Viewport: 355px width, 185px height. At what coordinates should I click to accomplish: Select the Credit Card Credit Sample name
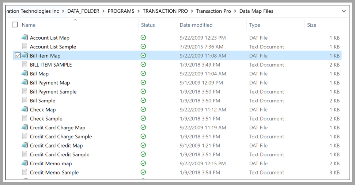[60, 154]
